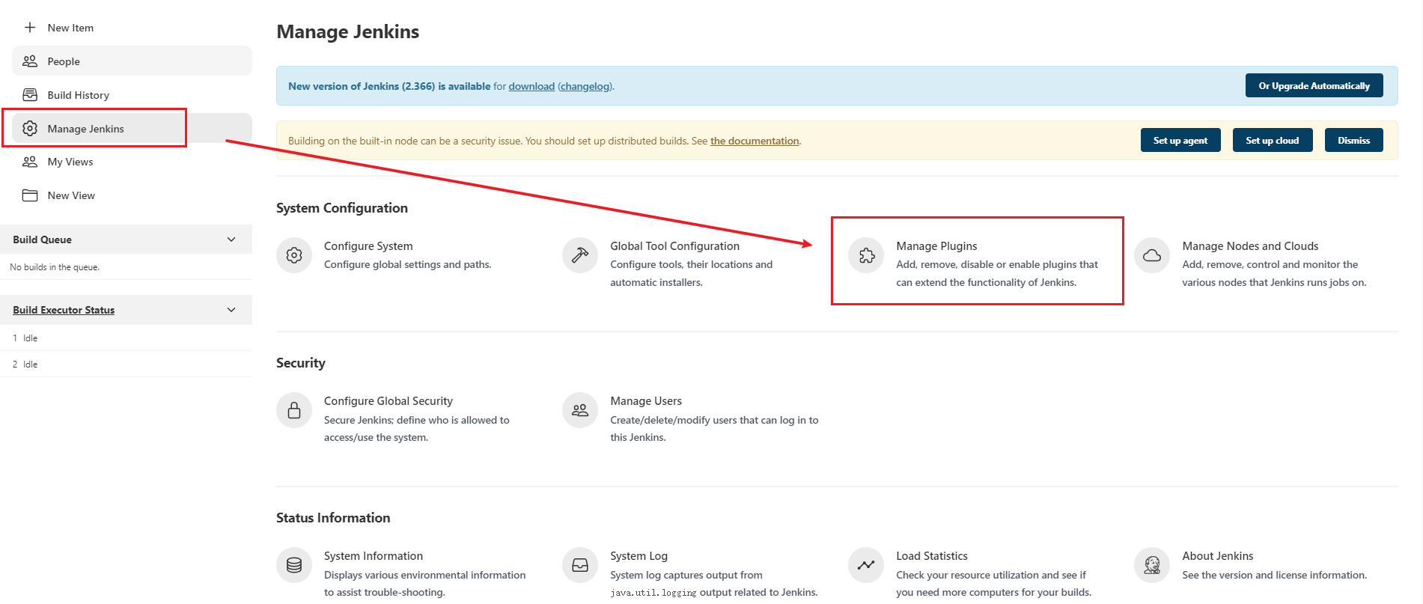Open the documentation link in warning

point(755,141)
